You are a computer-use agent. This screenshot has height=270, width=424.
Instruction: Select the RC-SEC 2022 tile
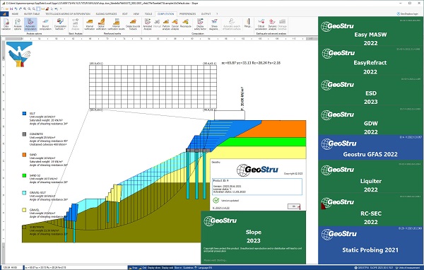[370, 210]
